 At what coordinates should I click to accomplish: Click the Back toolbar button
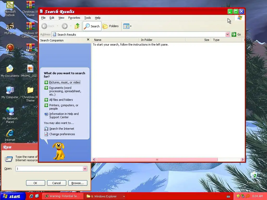(48, 26)
